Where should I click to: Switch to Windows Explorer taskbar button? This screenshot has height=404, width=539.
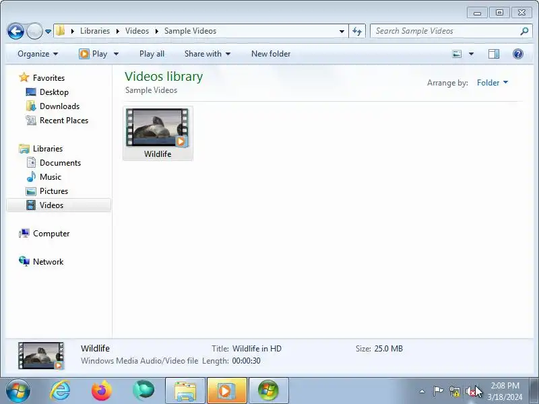click(185, 391)
